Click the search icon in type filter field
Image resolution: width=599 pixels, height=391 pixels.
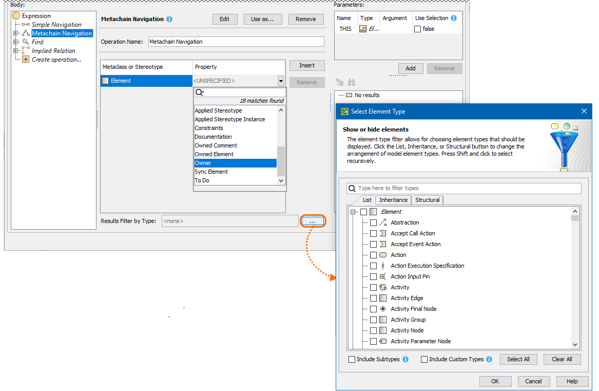click(352, 188)
